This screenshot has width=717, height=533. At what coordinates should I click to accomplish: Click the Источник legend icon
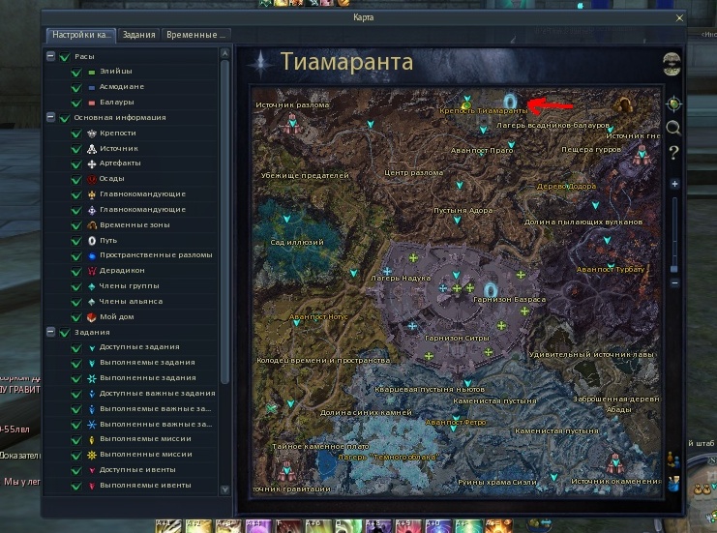92,149
